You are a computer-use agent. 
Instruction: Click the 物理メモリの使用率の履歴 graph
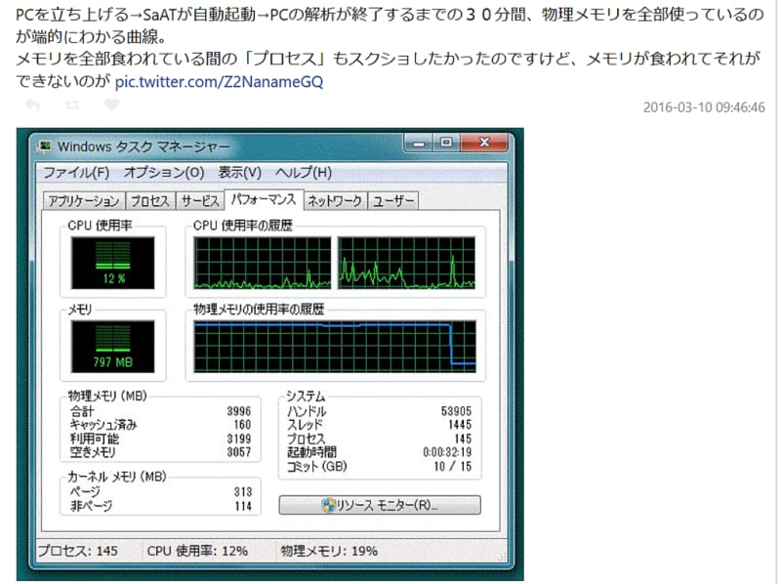click(x=335, y=347)
